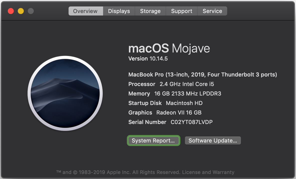Open System Report

pos(153,140)
